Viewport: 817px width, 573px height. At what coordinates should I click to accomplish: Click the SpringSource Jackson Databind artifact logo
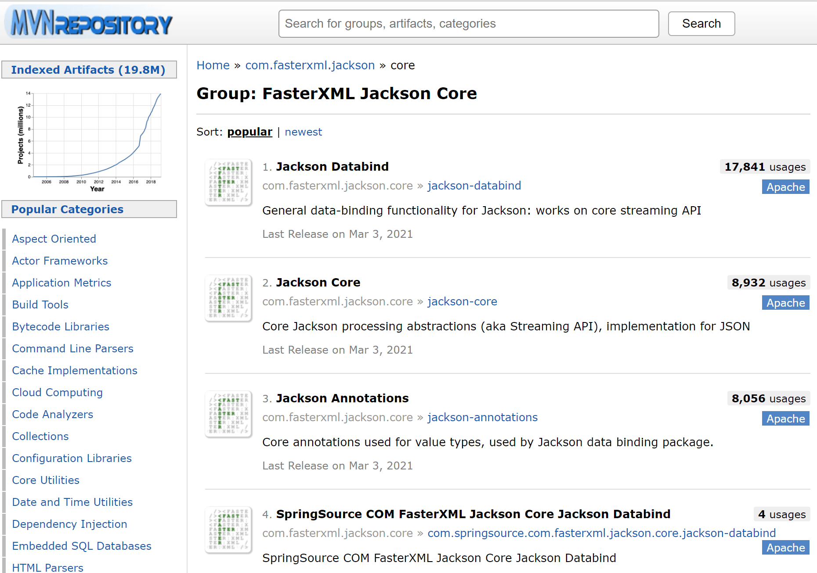click(228, 530)
